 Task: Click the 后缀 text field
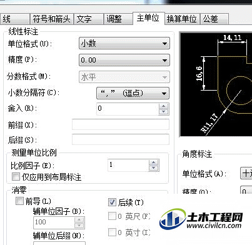[121, 139]
